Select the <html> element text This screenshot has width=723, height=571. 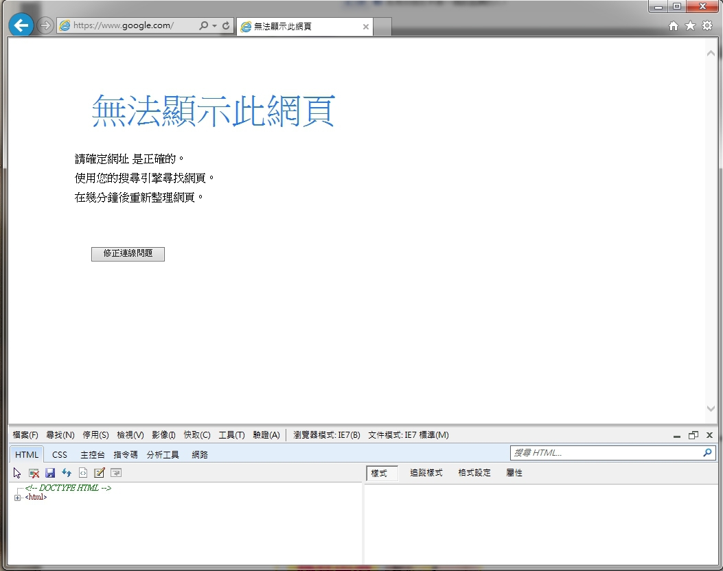click(36, 498)
